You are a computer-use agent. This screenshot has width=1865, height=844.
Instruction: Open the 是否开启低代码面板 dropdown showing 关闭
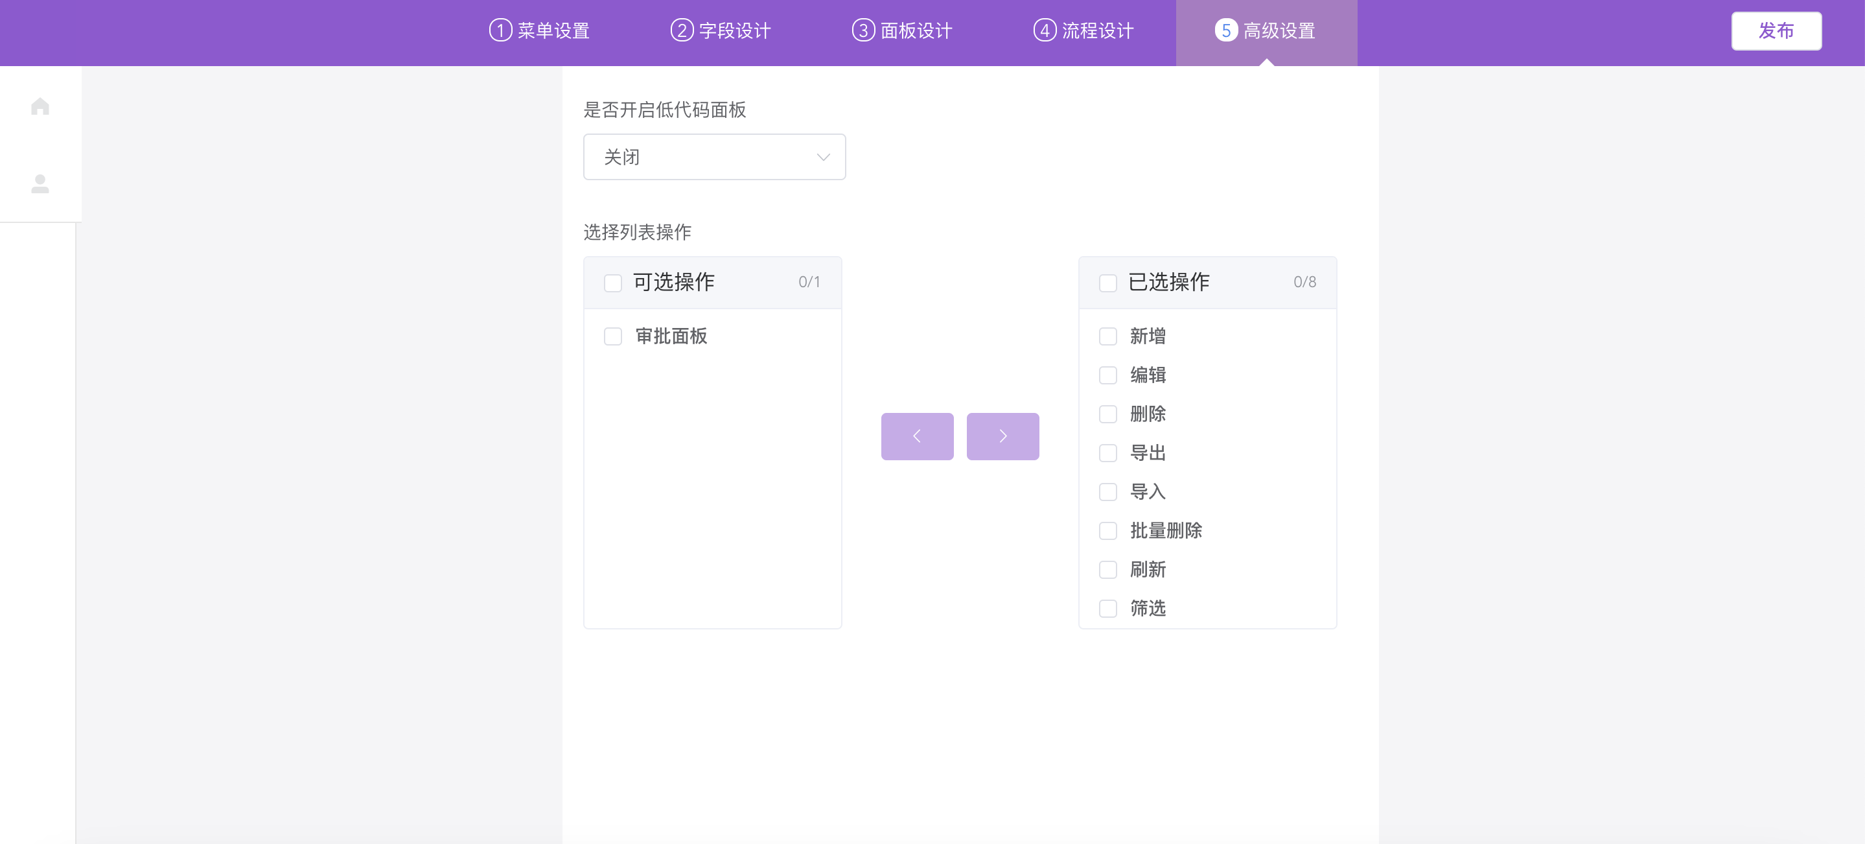(x=715, y=156)
